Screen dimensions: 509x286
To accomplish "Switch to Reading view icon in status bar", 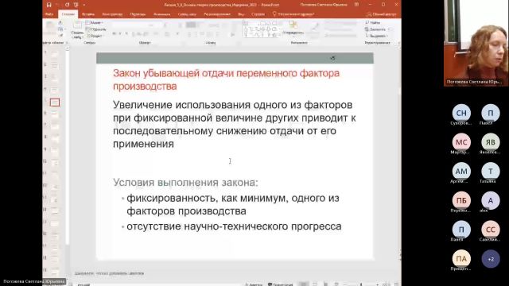I will [x=325, y=284].
